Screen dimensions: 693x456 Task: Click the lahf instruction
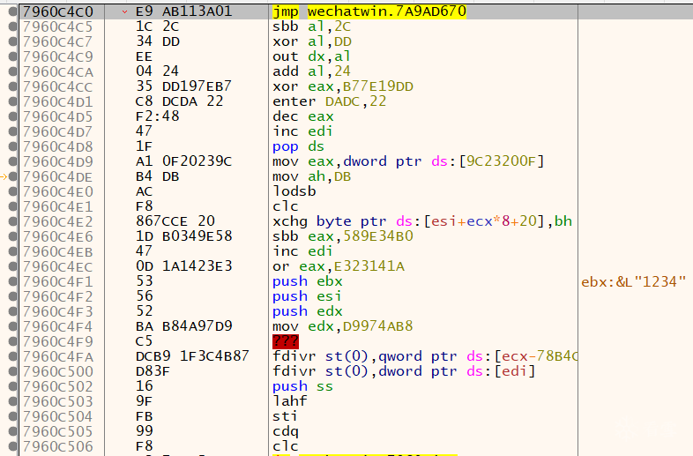(289, 401)
